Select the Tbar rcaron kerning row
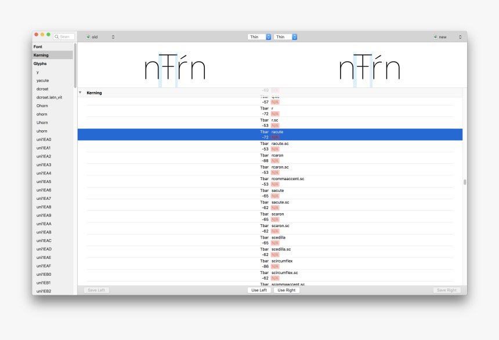This screenshot has height=340, width=499. click(x=270, y=158)
